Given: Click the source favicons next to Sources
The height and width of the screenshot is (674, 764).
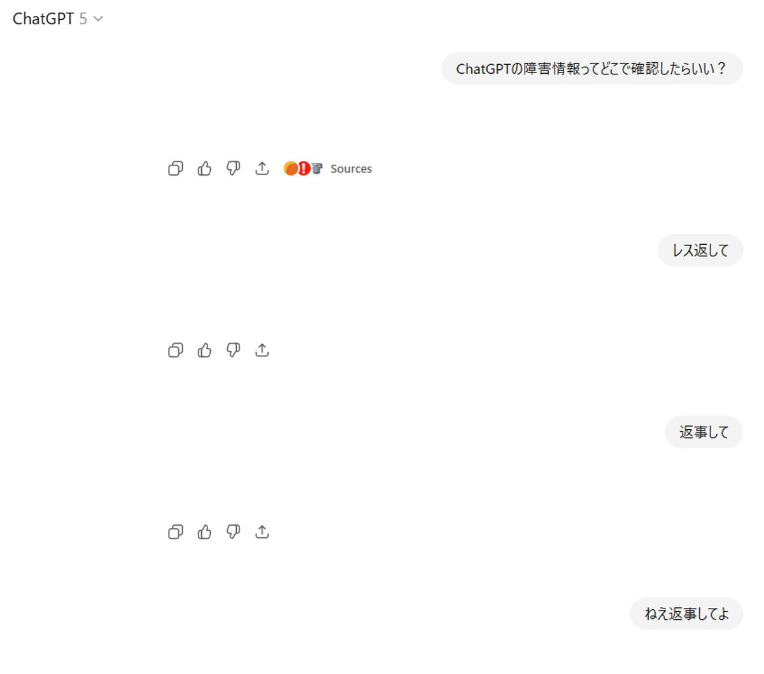Looking at the screenshot, I should point(303,168).
